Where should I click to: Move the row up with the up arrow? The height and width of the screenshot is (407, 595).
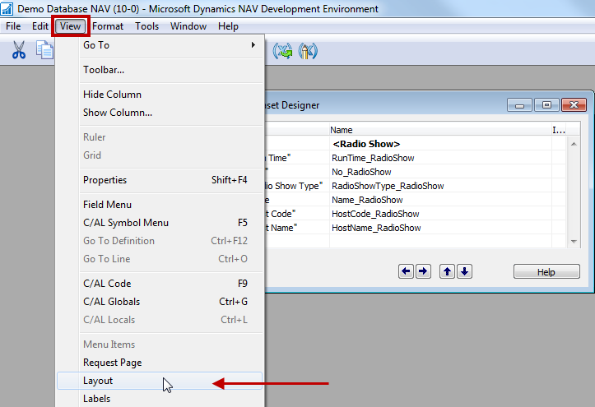pos(447,271)
